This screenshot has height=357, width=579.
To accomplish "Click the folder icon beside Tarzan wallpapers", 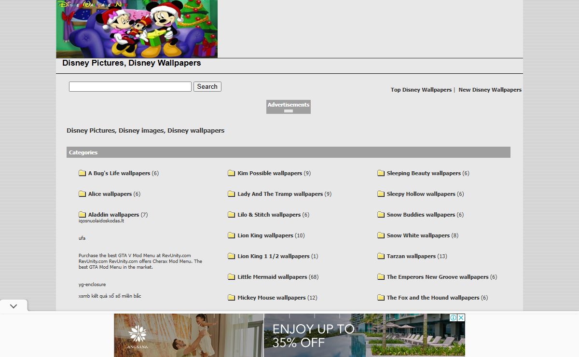I will click(x=381, y=256).
